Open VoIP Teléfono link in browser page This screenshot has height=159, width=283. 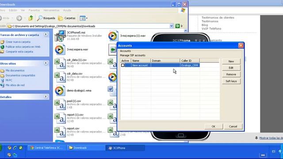click(211, 28)
